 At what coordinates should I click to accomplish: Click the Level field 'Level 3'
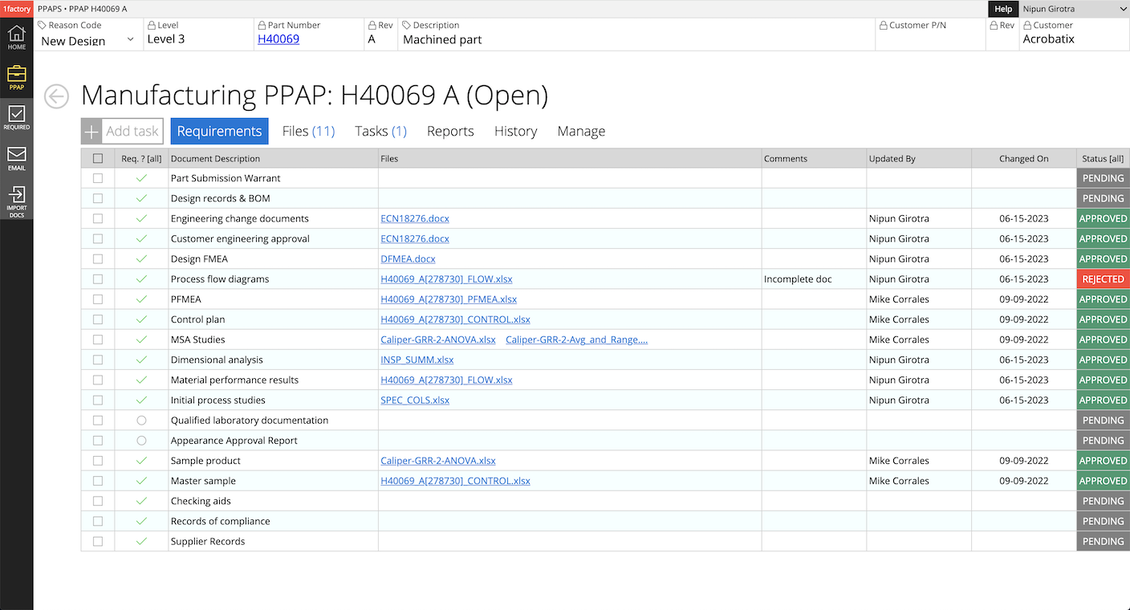click(198, 35)
